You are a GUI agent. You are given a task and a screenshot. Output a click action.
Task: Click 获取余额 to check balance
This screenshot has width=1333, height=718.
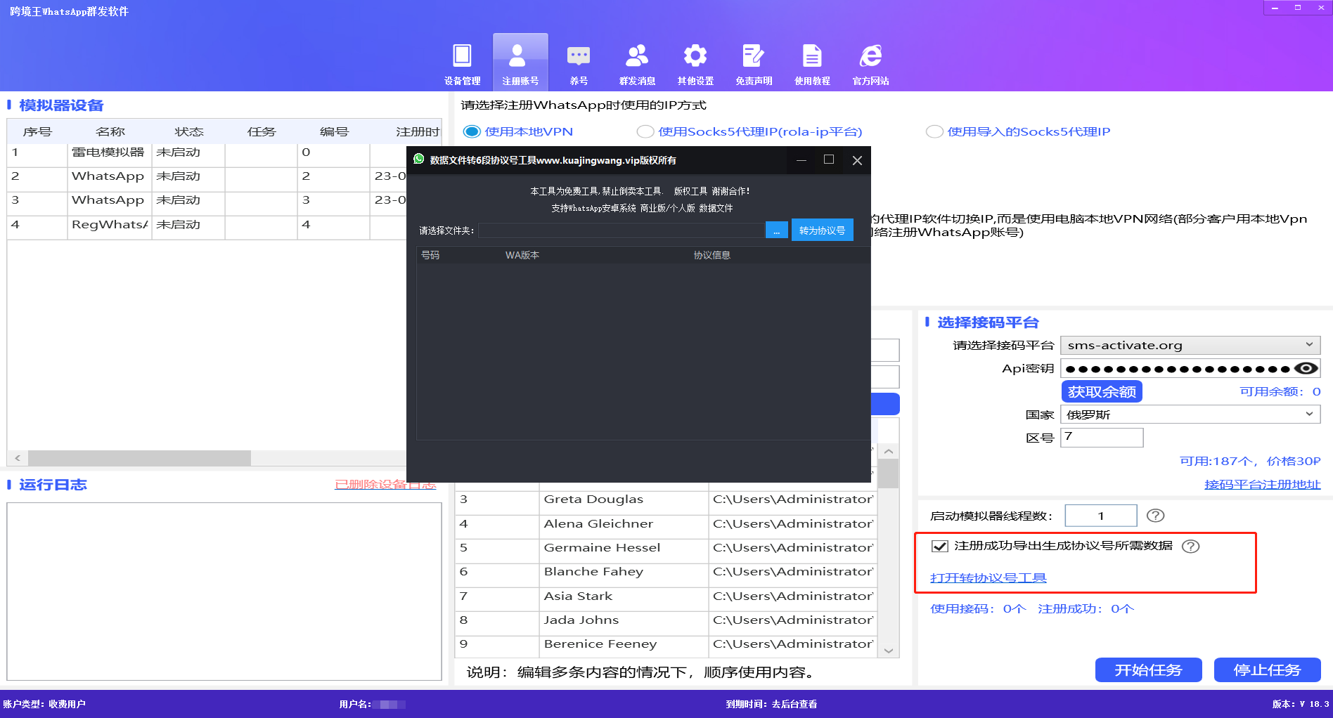coord(1101,391)
